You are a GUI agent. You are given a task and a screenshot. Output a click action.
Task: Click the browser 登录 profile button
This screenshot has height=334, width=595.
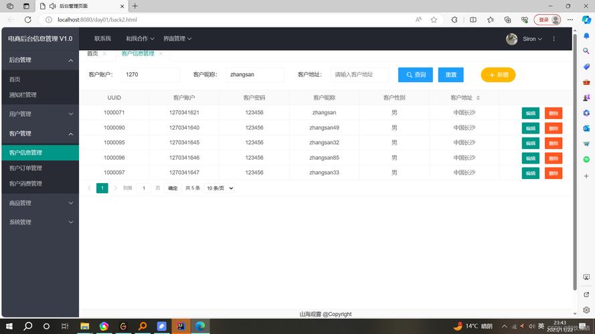[547, 19]
